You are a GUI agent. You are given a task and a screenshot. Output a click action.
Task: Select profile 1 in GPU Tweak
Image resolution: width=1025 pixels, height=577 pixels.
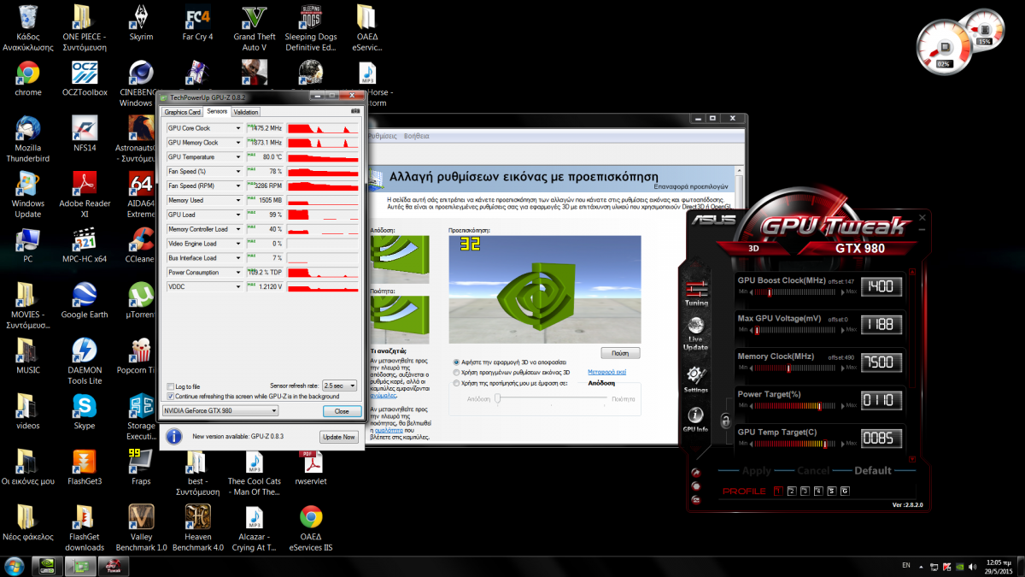(x=777, y=491)
